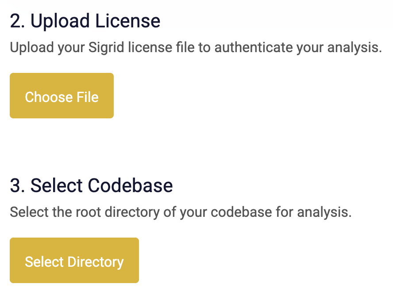Click the step number '3.' in the heading
The height and width of the screenshot is (295, 393).
(18, 185)
